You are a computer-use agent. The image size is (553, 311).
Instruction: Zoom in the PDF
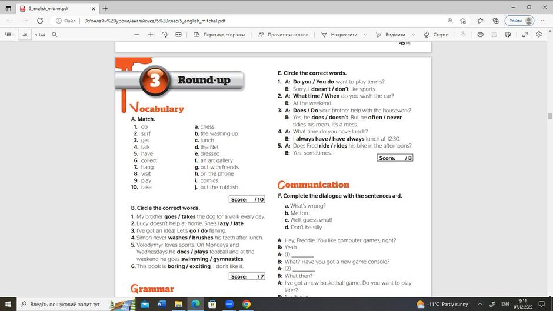[x=151, y=35]
